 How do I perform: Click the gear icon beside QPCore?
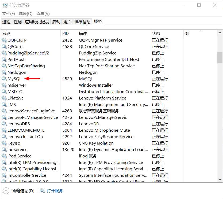(x=4, y=46)
